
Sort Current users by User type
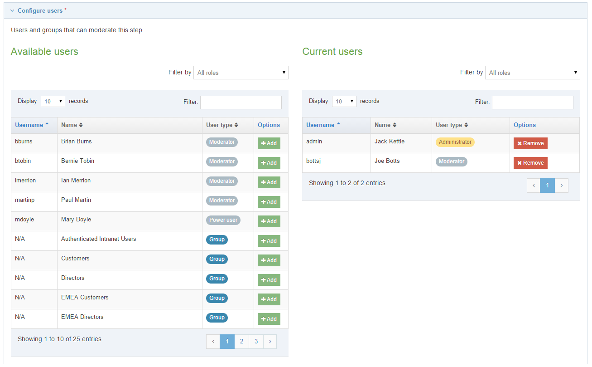tap(452, 125)
